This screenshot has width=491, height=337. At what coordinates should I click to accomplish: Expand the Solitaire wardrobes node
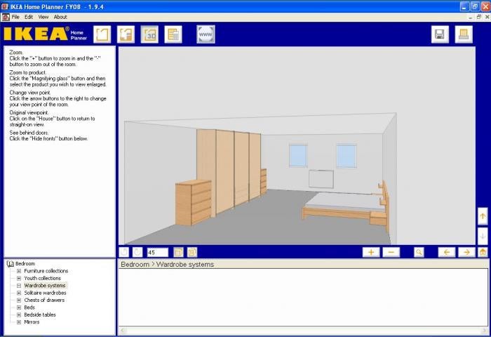click(x=19, y=293)
